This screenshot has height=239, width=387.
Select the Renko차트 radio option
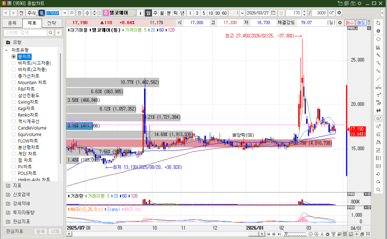tap(14, 115)
